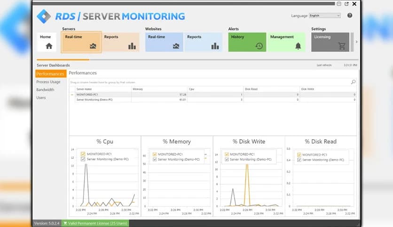Click the orange spike in Disk Write chart

(x=247, y=184)
